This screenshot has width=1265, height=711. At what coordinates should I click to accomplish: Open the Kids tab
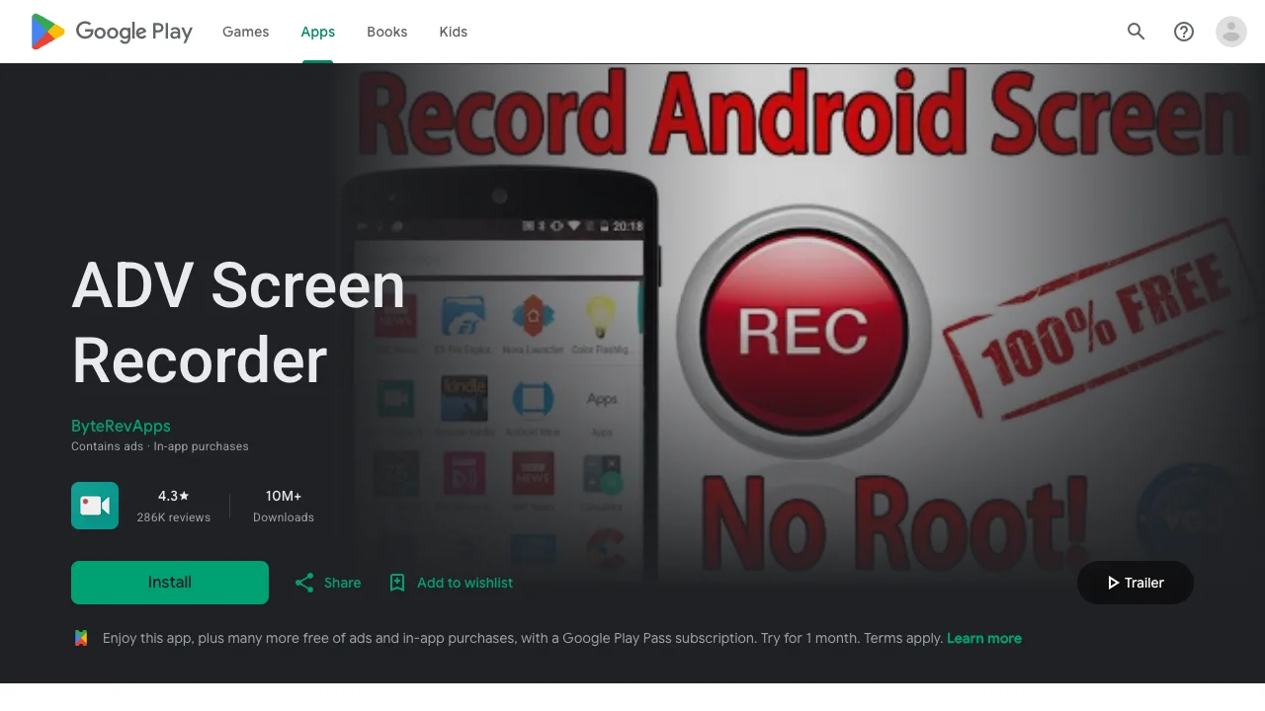click(x=454, y=32)
